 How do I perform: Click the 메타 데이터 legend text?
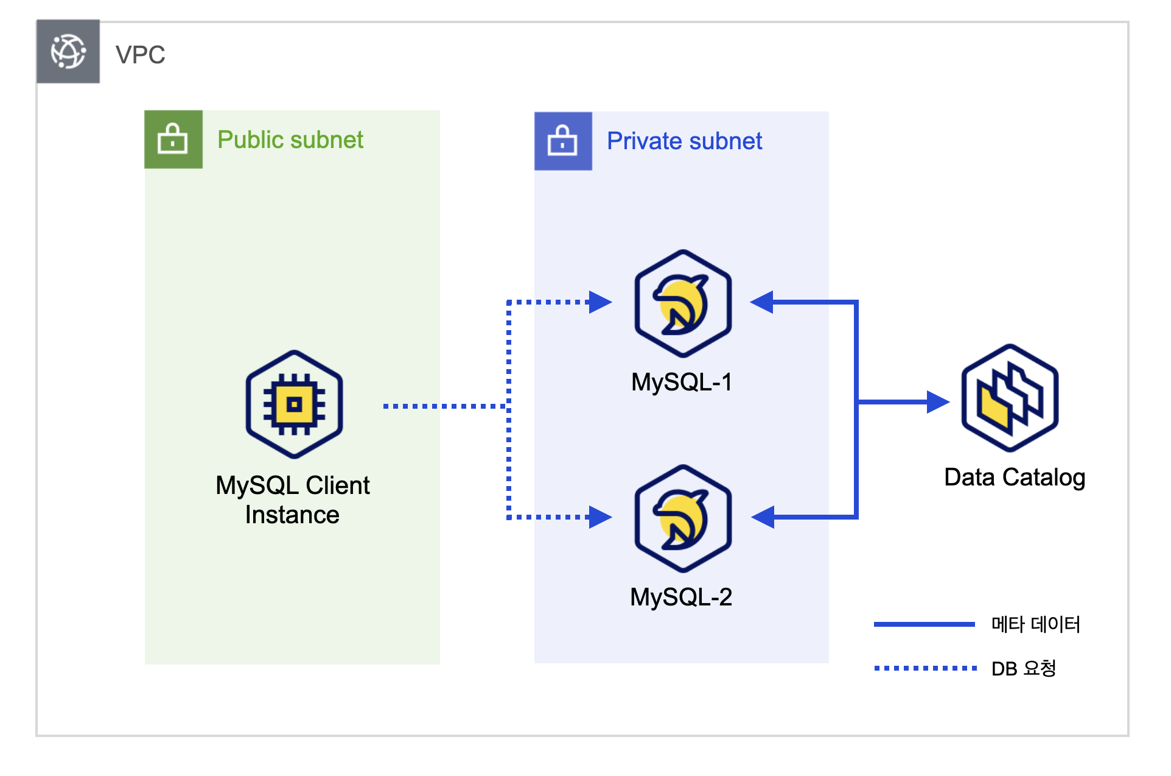point(1036,624)
